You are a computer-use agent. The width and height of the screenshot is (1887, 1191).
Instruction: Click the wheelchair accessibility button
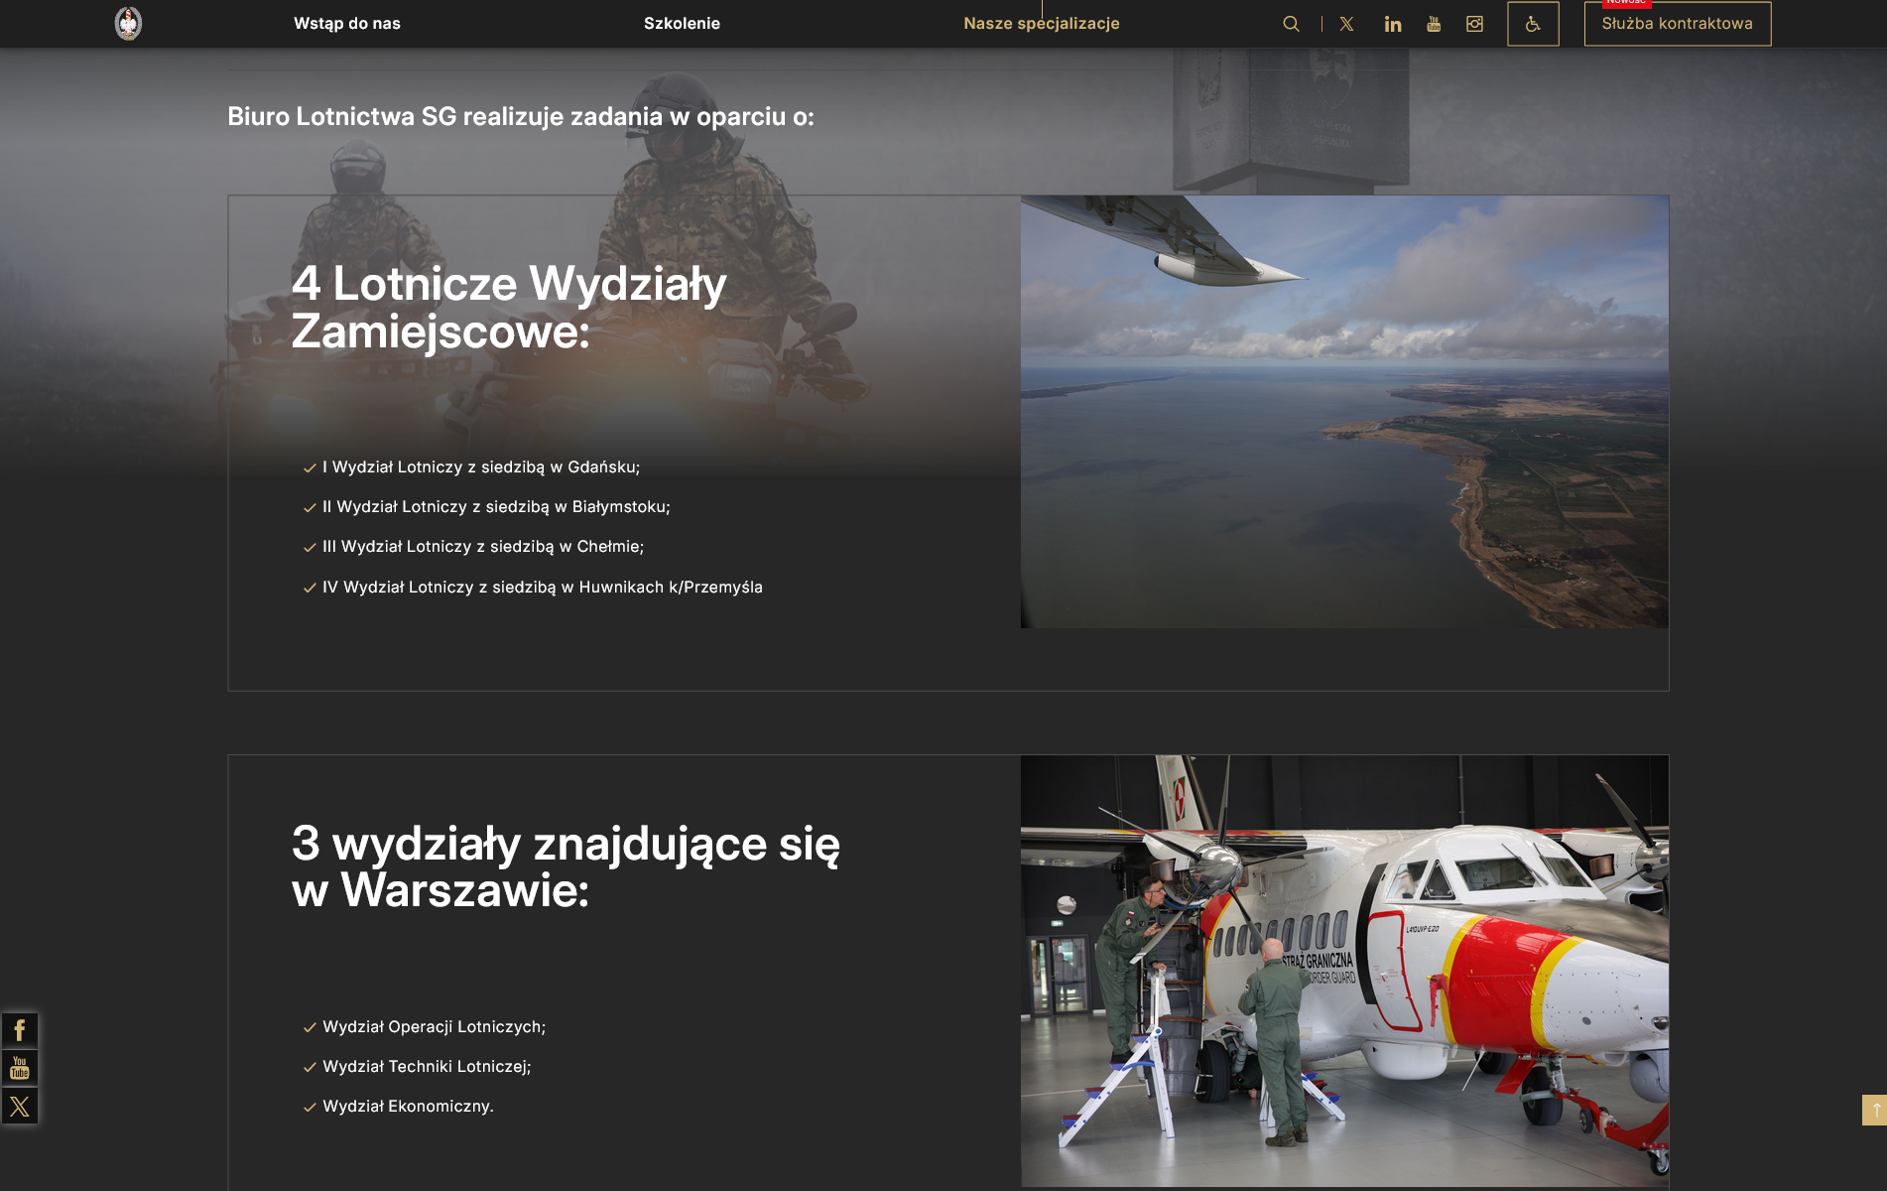1533,24
